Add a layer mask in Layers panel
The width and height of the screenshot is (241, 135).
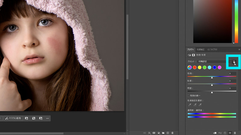point(154,133)
